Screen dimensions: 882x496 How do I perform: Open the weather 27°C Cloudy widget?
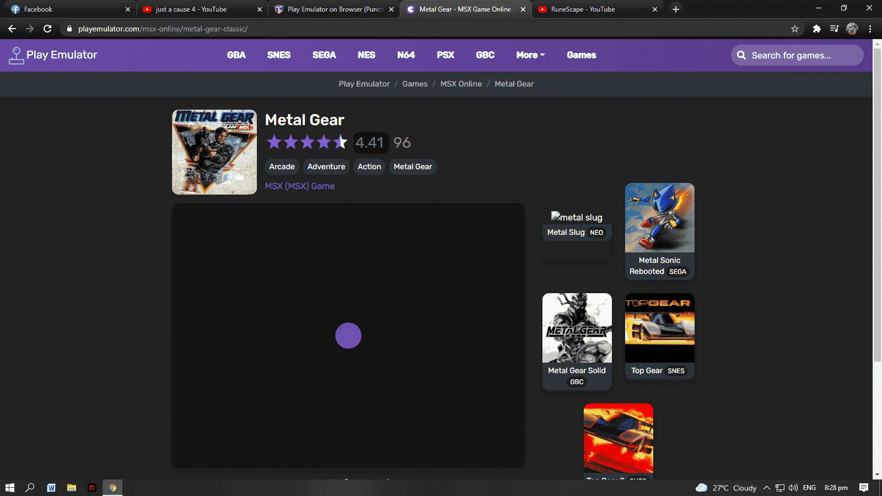click(x=726, y=488)
